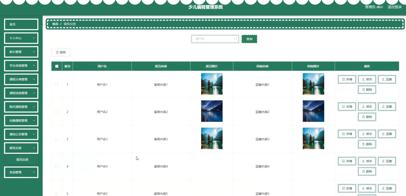
Task: Click the 用户名3 cell
Action: click(x=102, y=139)
